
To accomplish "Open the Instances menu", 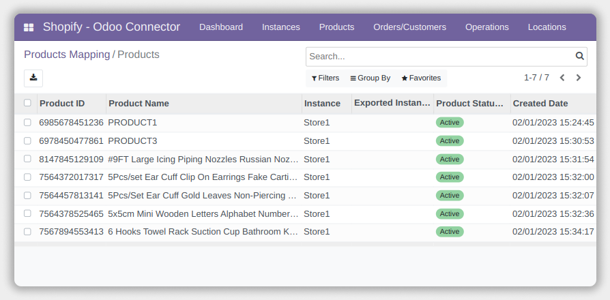I will [281, 27].
